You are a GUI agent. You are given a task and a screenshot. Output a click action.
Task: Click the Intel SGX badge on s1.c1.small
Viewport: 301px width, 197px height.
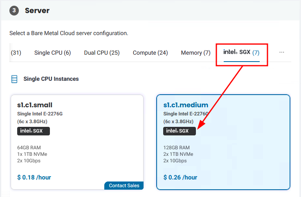(x=34, y=131)
